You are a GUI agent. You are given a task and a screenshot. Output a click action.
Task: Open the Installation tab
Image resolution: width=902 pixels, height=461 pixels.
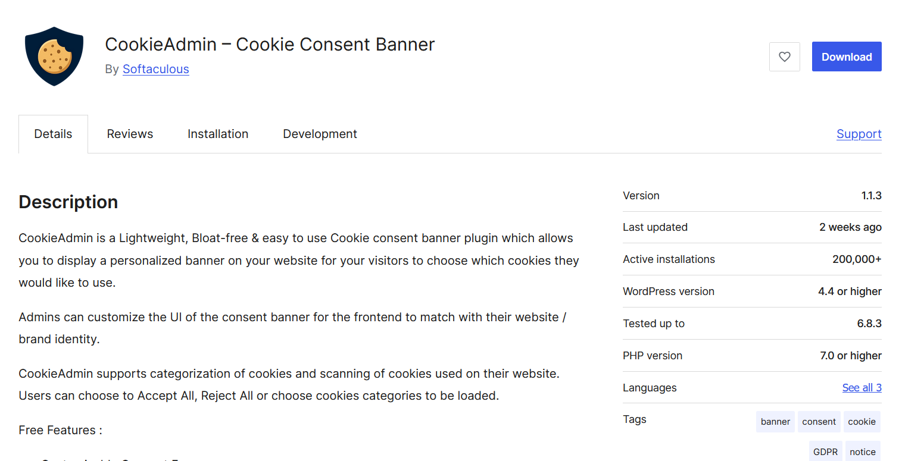218,133
